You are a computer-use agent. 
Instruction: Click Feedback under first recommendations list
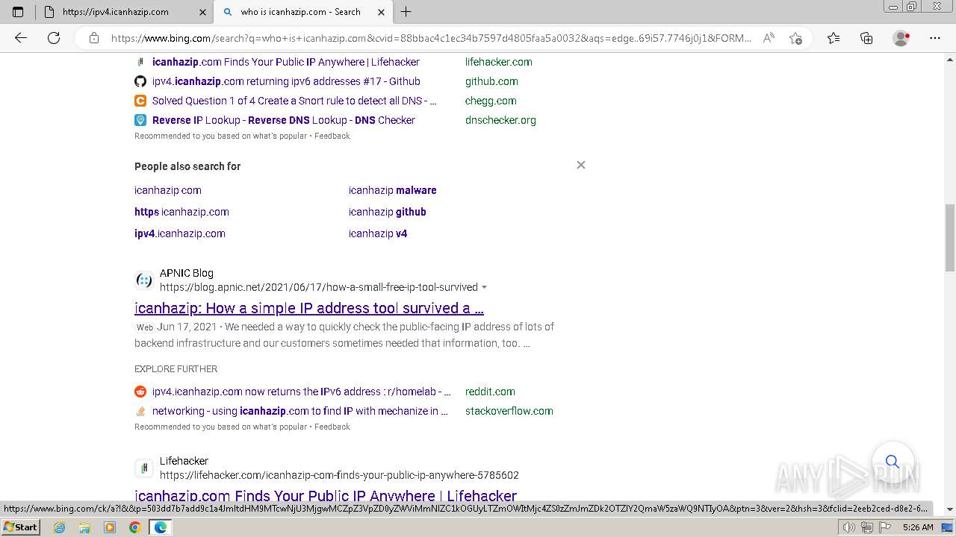click(332, 136)
